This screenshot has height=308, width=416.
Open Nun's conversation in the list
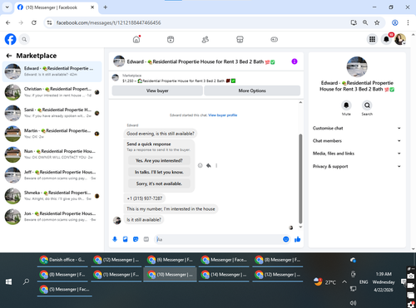(x=52, y=154)
